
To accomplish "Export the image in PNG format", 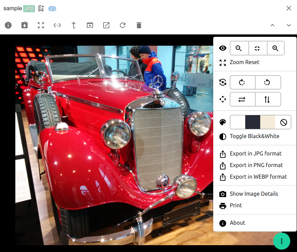I will click(256, 165).
